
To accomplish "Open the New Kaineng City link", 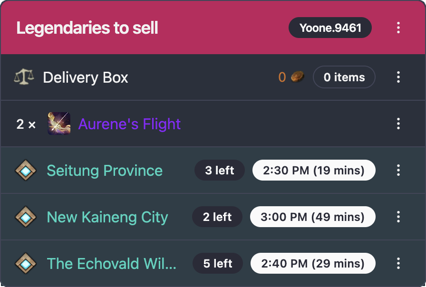I will click(x=107, y=217).
